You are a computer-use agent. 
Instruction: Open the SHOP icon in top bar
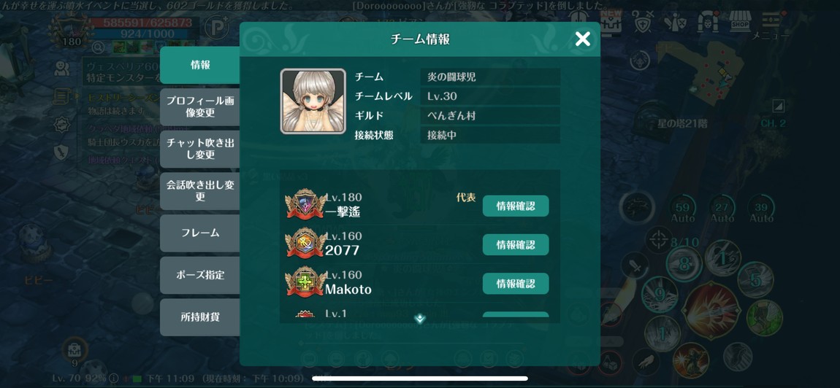(x=740, y=21)
